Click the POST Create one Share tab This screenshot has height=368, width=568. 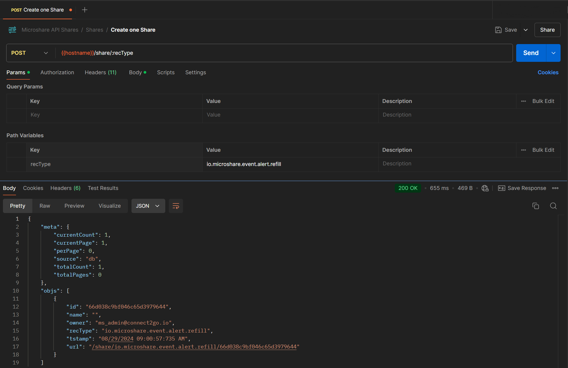click(38, 10)
